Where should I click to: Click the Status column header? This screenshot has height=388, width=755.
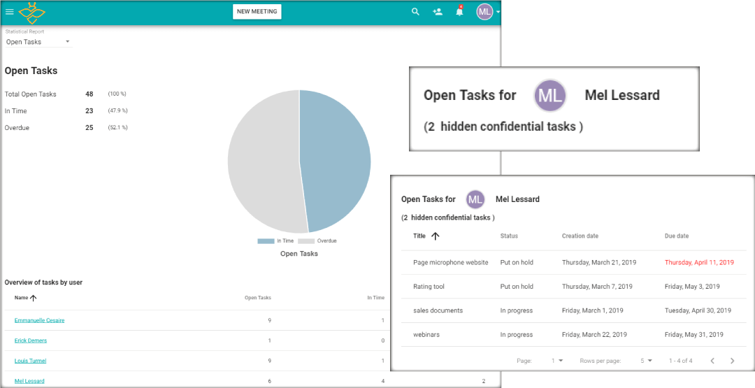pos(509,236)
